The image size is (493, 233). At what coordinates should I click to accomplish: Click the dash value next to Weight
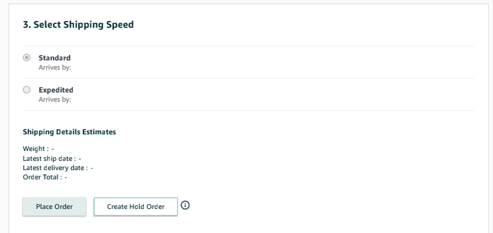[53, 149]
